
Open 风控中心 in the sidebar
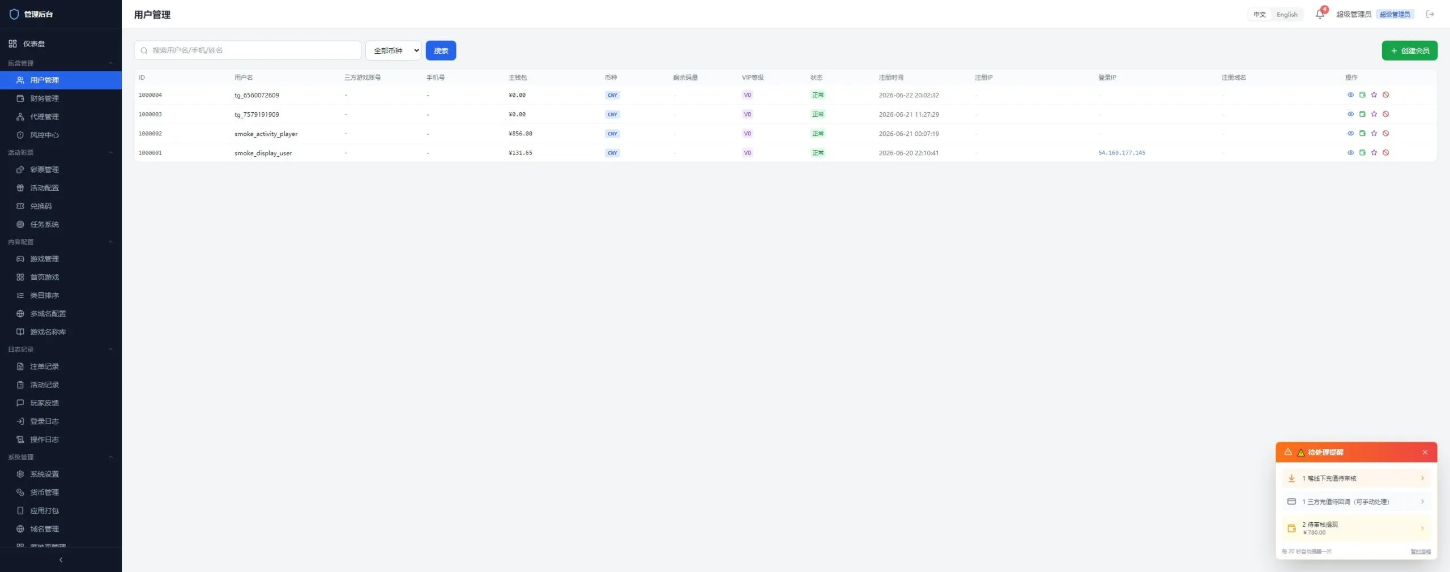point(61,135)
